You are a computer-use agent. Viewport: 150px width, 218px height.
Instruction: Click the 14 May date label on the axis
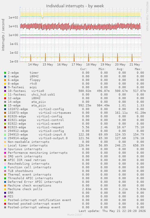coord(33,65)
